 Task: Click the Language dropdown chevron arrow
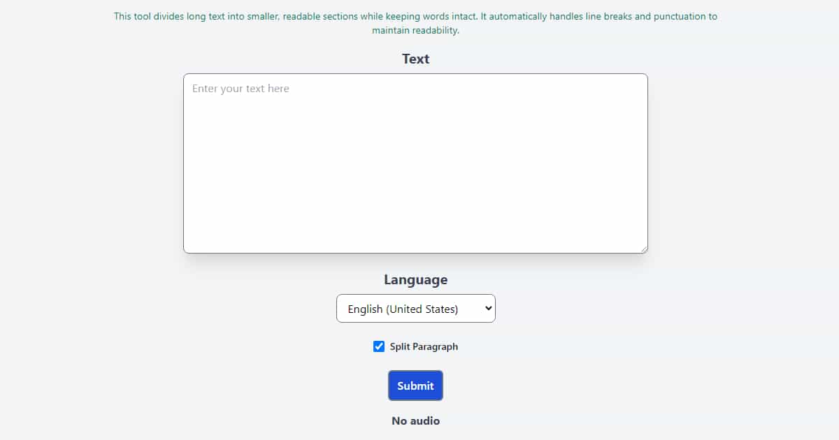click(x=488, y=309)
